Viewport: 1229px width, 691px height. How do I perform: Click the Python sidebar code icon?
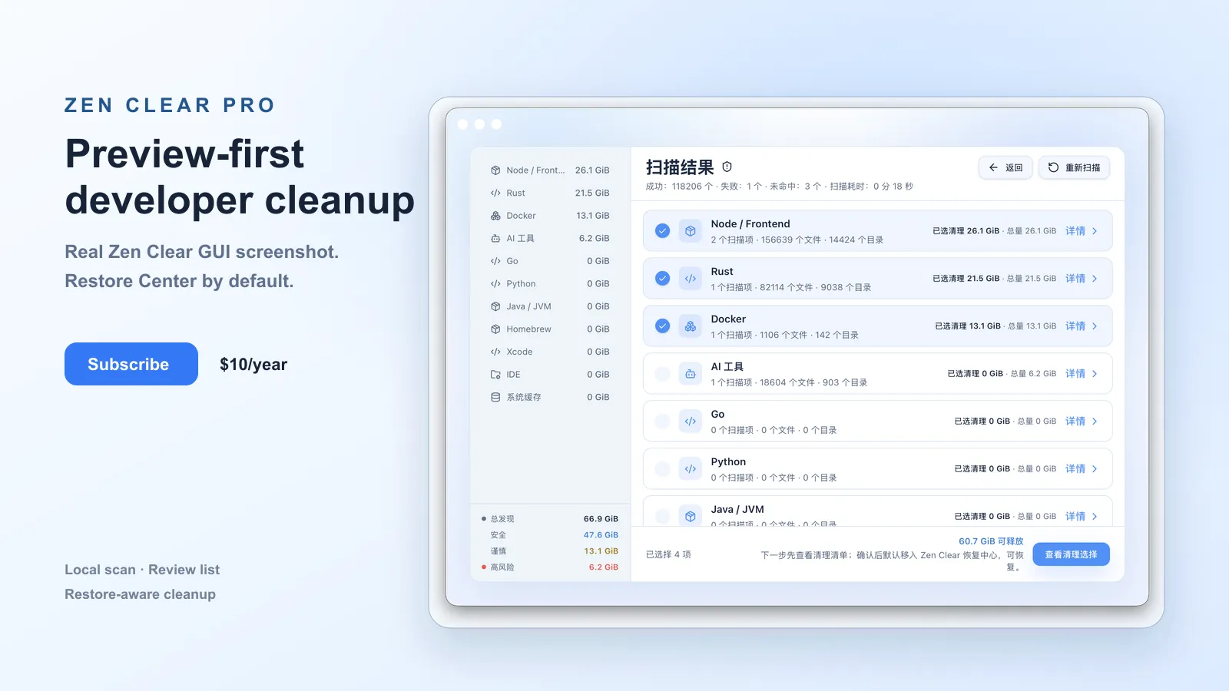[495, 284]
